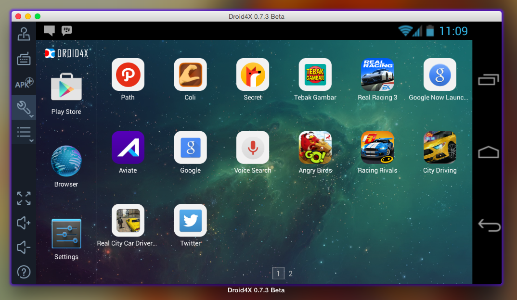Image resolution: width=517 pixels, height=300 pixels.
Task: Click the joystick controller icon in sidebar
Action: [24, 34]
